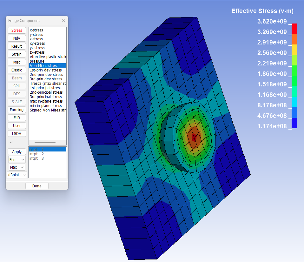Choose effective plastic strain from the list
The image size is (304, 262).
[x=48, y=57]
